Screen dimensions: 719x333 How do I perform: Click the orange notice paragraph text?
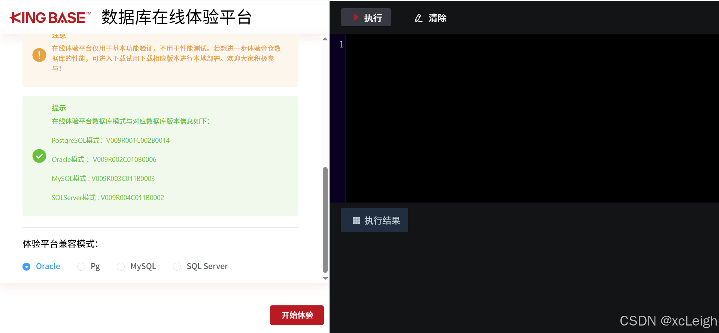pyautogui.click(x=166, y=58)
